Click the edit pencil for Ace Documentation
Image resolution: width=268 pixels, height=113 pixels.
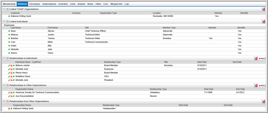point(9,96)
